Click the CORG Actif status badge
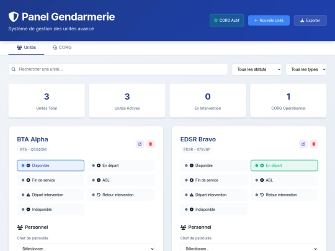 point(226,20)
